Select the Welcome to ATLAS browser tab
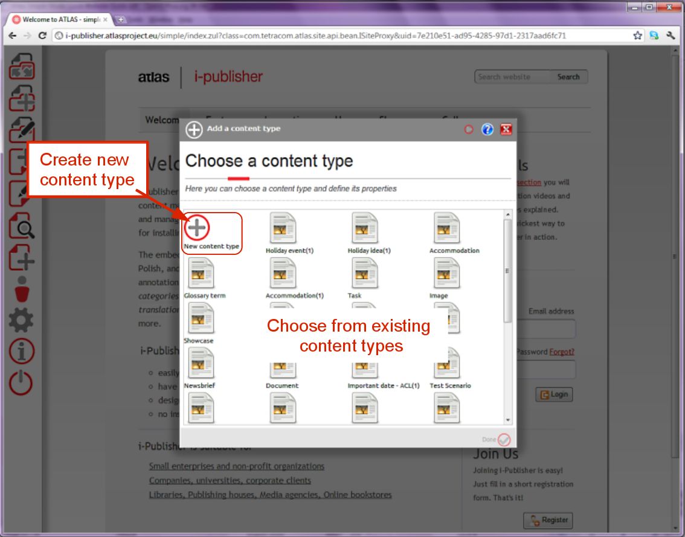This screenshot has width=685, height=537. [x=60, y=20]
